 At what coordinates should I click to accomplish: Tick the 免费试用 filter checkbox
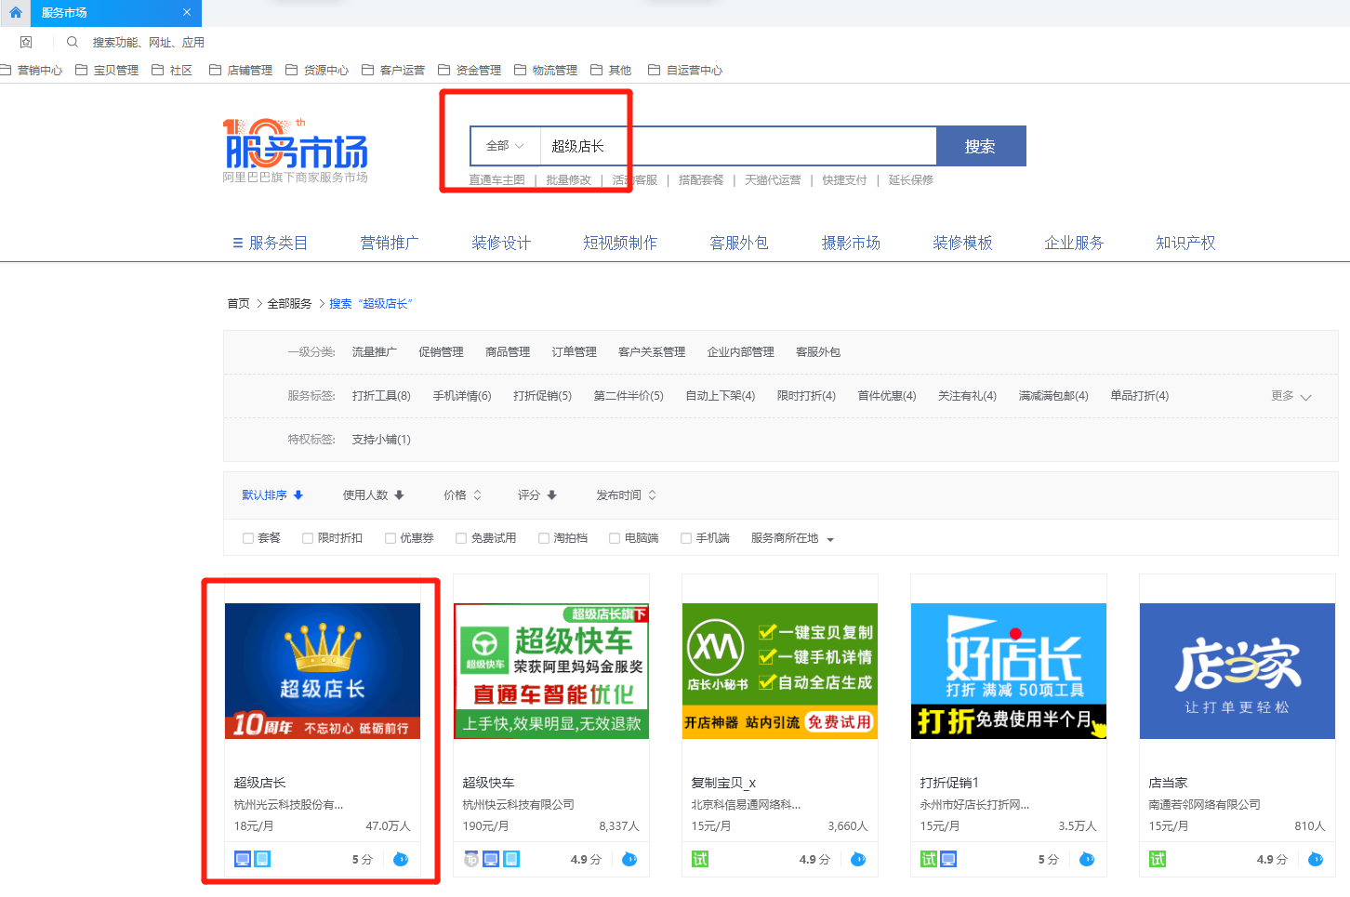point(461,538)
